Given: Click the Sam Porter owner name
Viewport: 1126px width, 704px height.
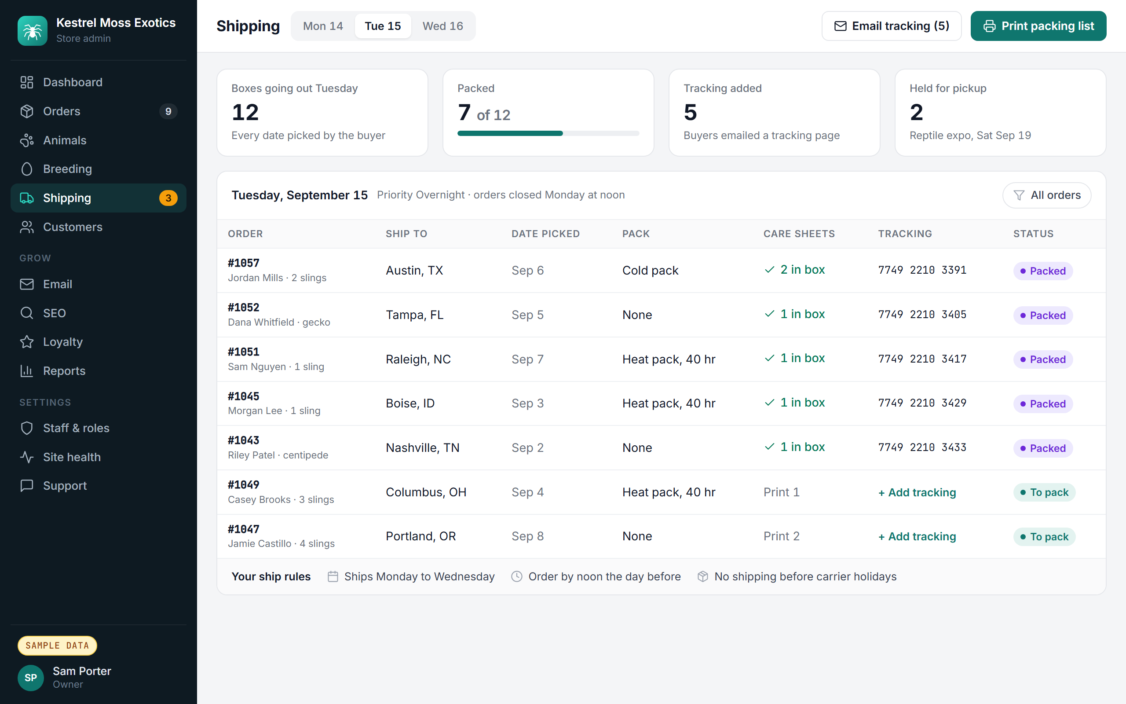Looking at the screenshot, I should (82, 671).
